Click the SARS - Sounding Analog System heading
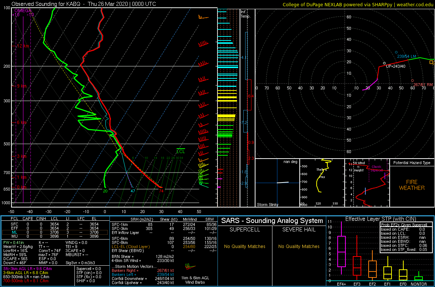 click(x=272, y=221)
